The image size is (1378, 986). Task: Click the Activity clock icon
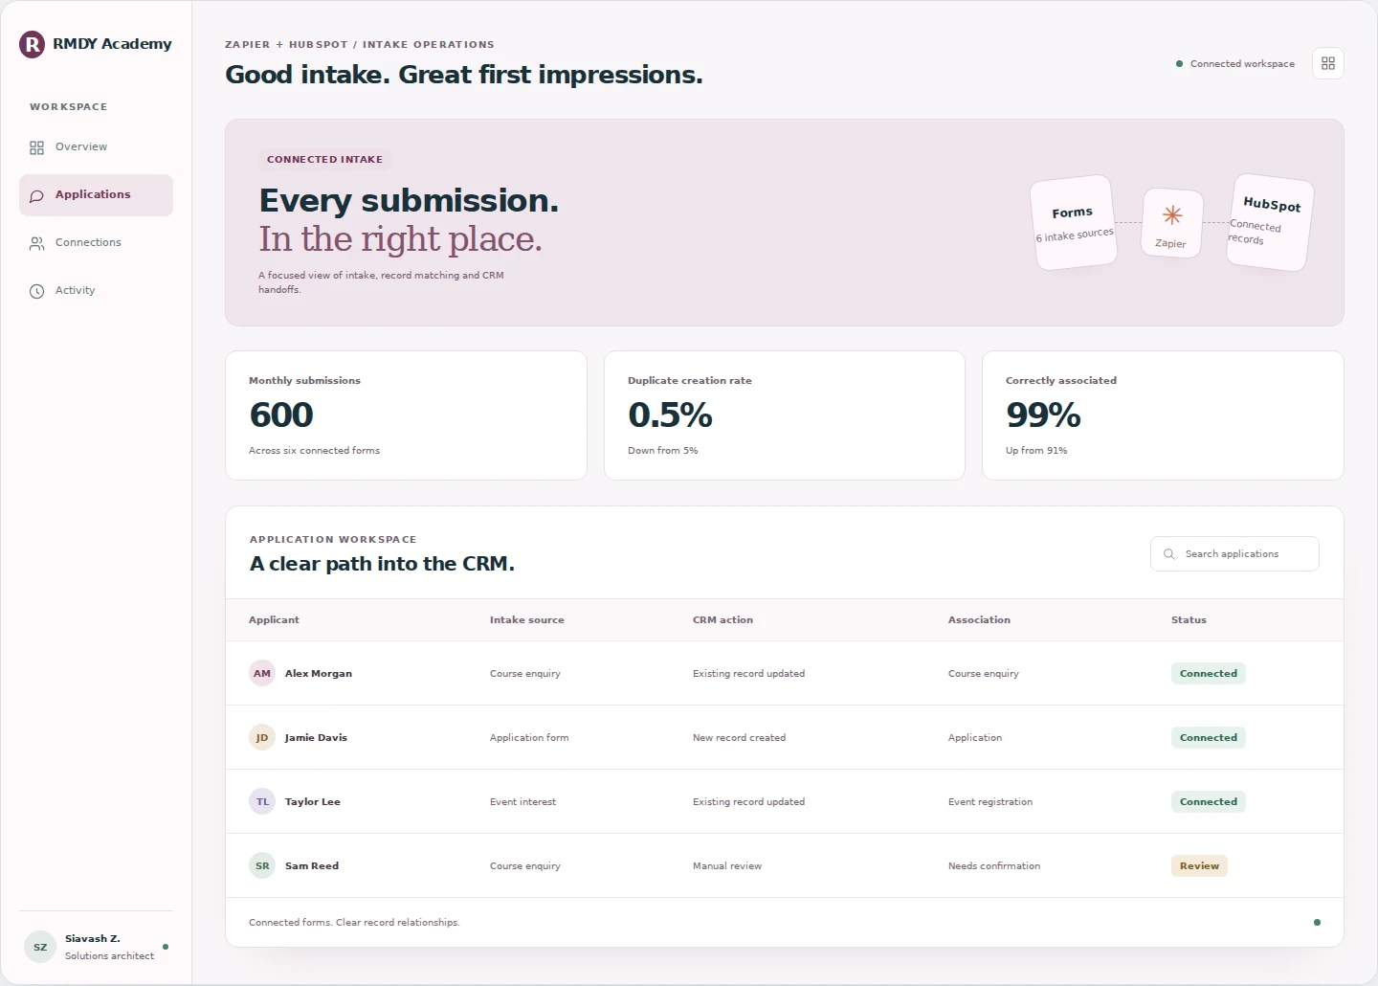pyautogui.click(x=36, y=291)
